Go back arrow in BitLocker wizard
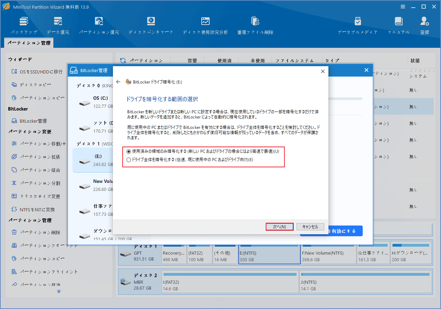Screen dimensions: 441x309 [118, 82]
